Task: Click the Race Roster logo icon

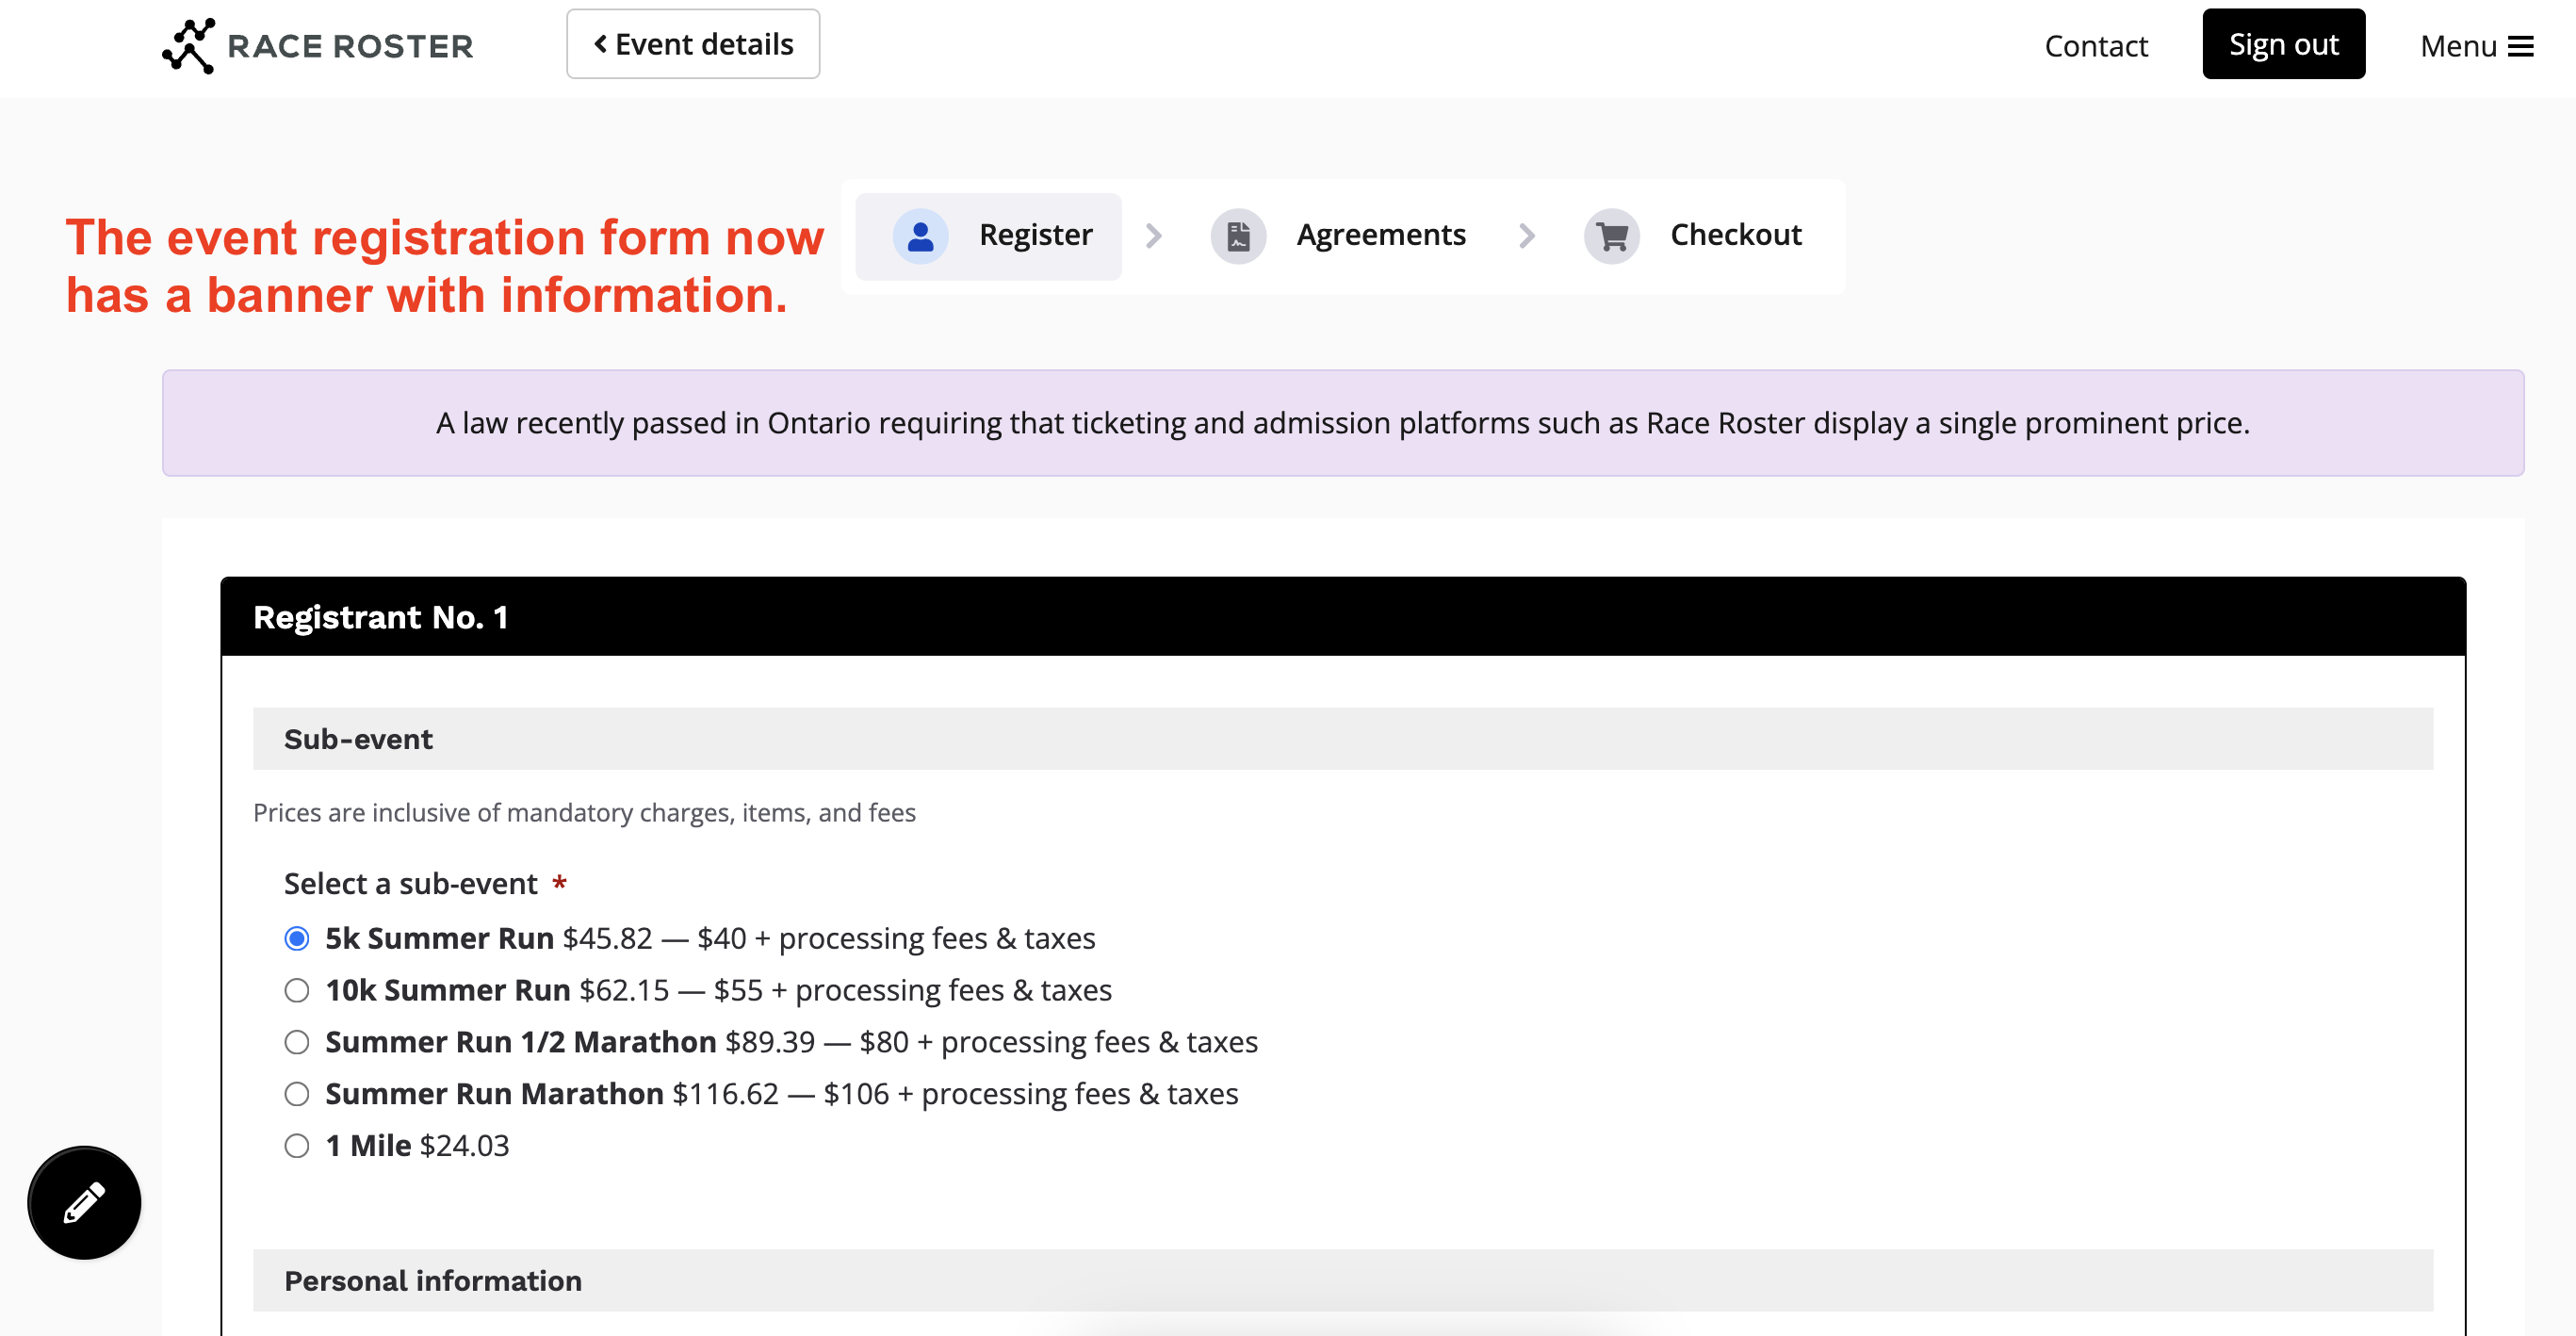Action: (x=189, y=46)
